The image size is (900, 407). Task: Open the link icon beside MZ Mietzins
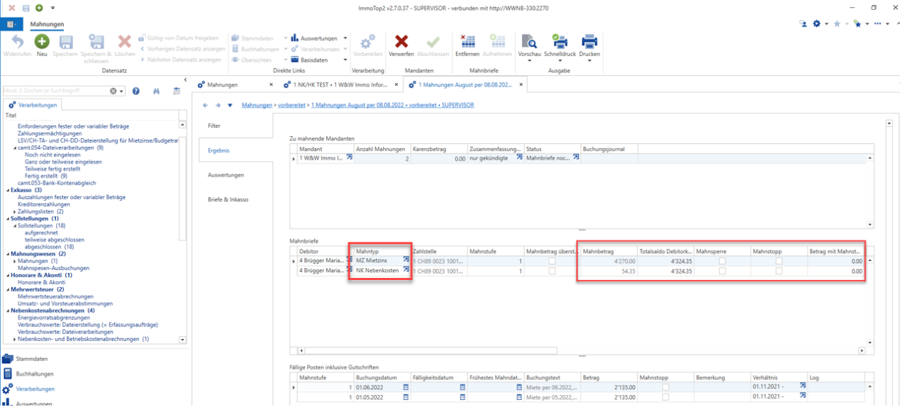pos(406,260)
